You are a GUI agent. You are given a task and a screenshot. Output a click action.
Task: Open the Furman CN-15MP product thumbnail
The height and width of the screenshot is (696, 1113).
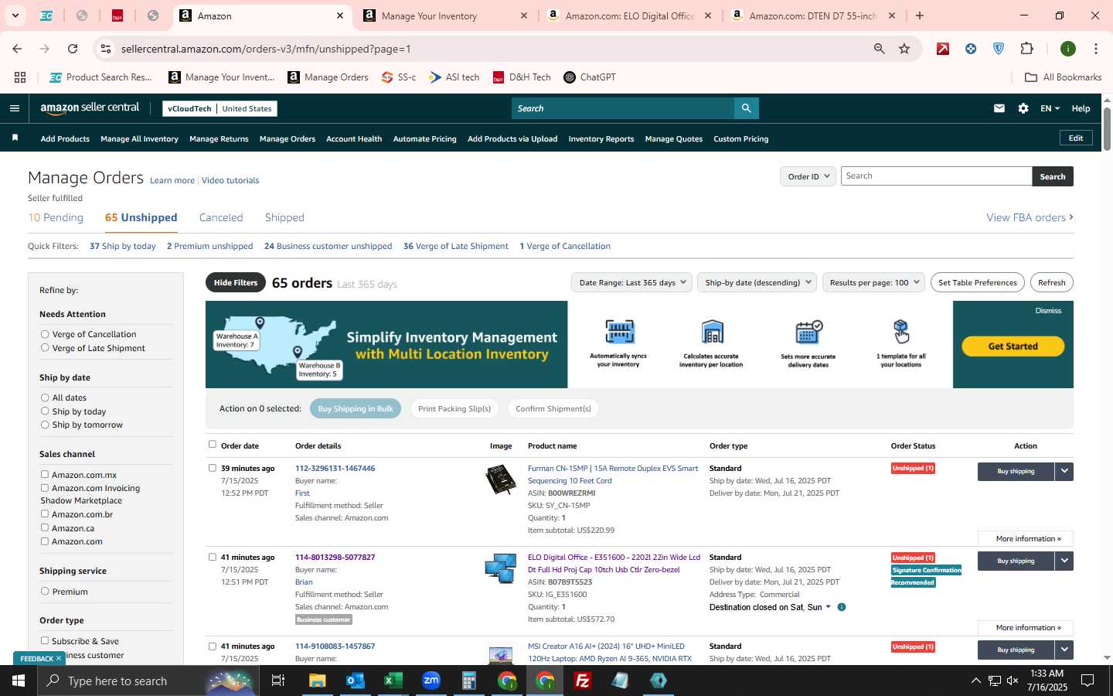click(501, 479)
